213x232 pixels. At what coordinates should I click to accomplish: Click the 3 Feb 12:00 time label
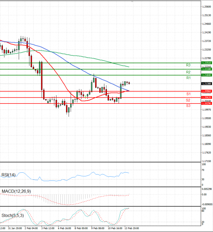coord(48,228)
